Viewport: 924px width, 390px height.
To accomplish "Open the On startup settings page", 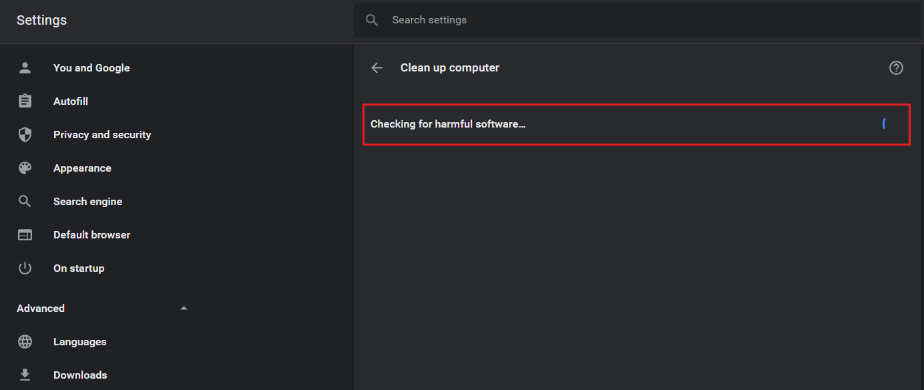I will [x=79, y=268].
